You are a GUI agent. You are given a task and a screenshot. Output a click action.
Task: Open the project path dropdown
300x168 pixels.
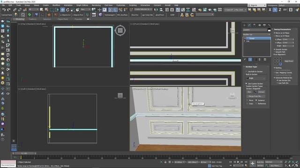(x=235, y=10)
